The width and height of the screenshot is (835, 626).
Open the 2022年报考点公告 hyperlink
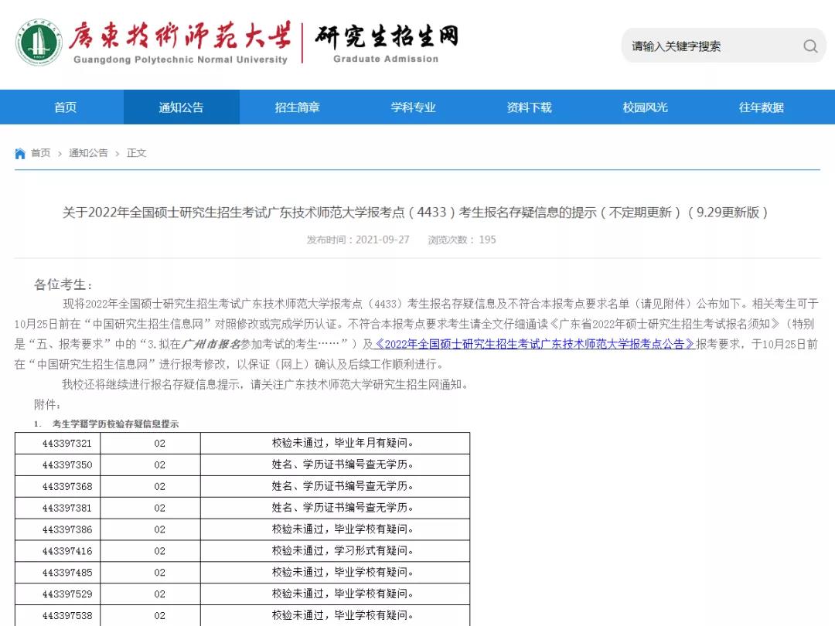click(534, 345)
